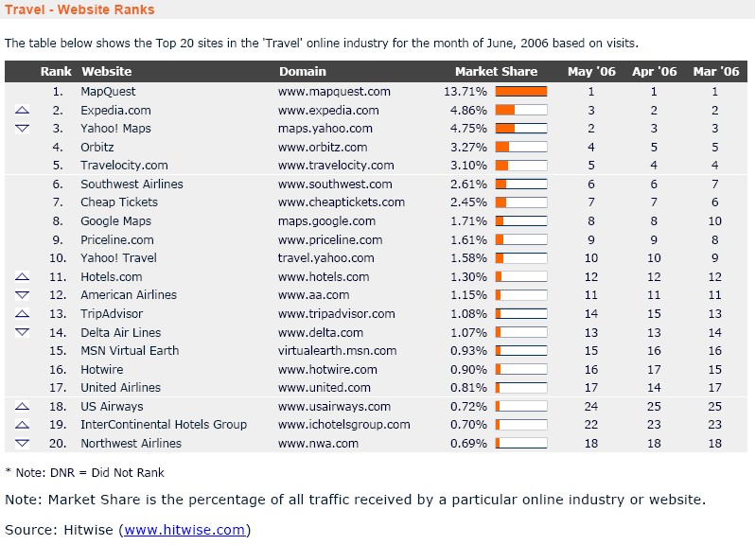Click the up arrow beside Expedia.com rank
755x545 pixels.
(22, 110)
